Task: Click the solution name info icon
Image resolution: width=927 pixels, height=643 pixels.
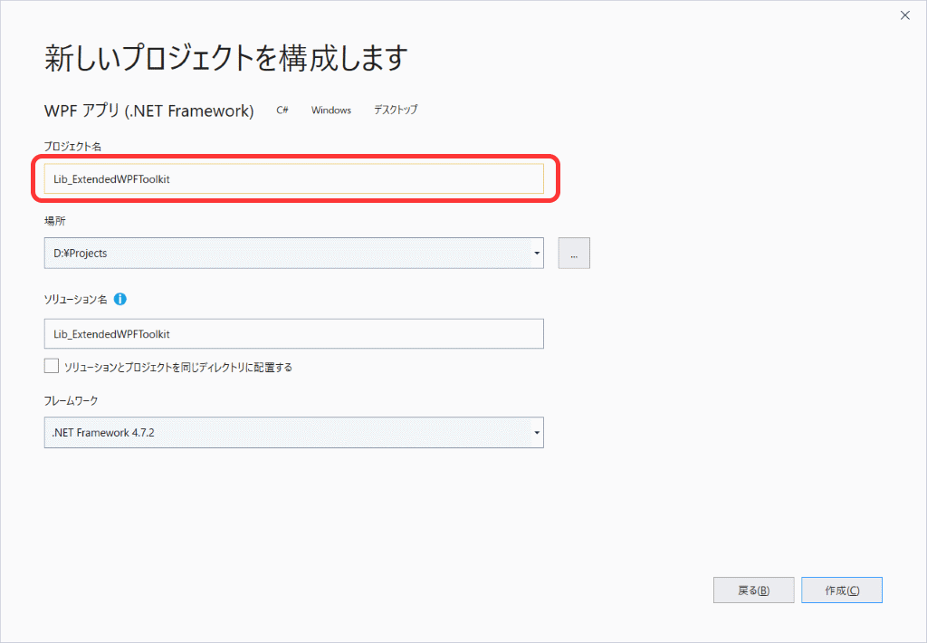Action: 120,300
